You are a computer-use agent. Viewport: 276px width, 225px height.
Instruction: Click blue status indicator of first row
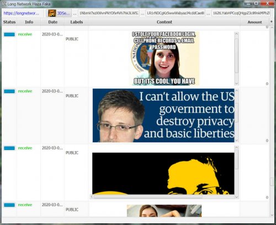9,35
